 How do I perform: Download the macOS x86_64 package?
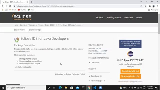[x=94, y=51]
